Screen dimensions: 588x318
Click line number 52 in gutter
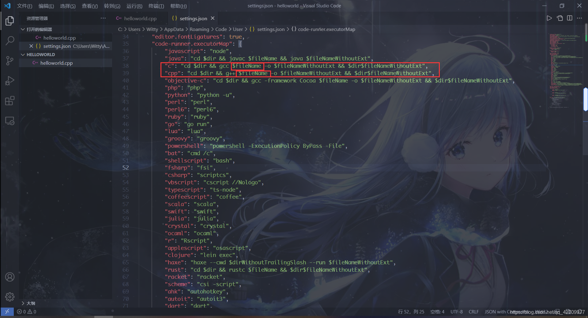click(126, 168)
